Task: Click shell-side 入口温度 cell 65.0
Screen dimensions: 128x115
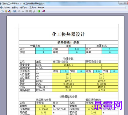Action: 69,74
